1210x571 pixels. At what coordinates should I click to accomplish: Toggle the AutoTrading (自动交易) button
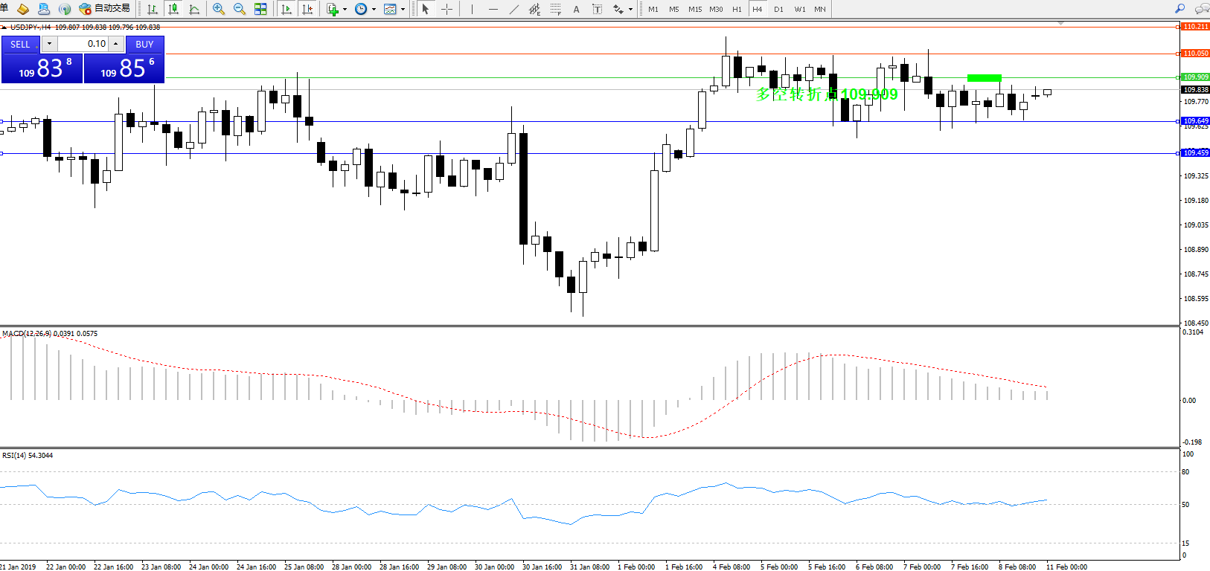click(x=105, y=9)
